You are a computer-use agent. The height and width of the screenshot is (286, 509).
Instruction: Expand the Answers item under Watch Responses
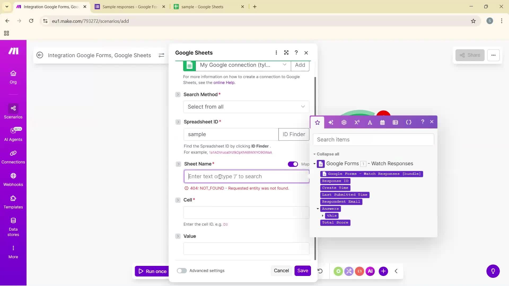point(318,209)
